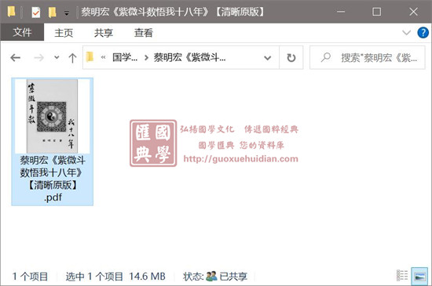Switch to Large icons view layout
The width and height of the screenshot is (432, 286).
[419, 276]
